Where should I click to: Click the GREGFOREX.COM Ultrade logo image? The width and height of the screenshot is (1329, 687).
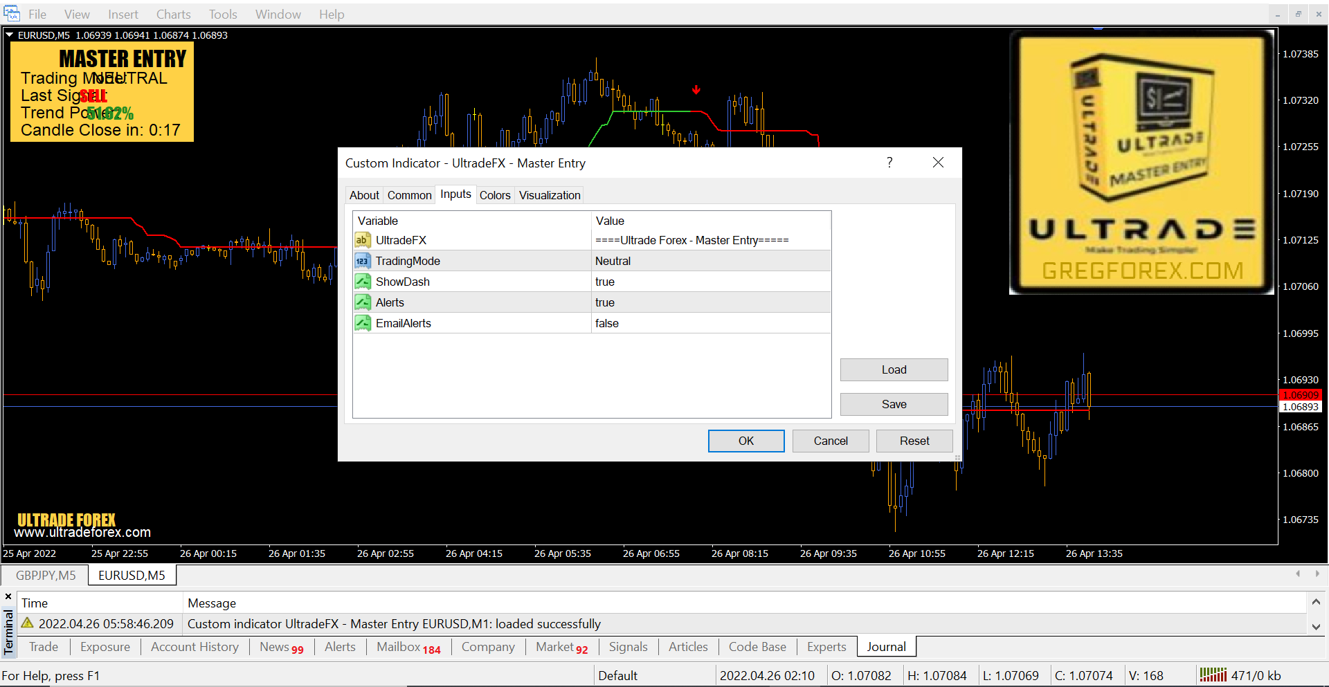[x=1141, y=163]
